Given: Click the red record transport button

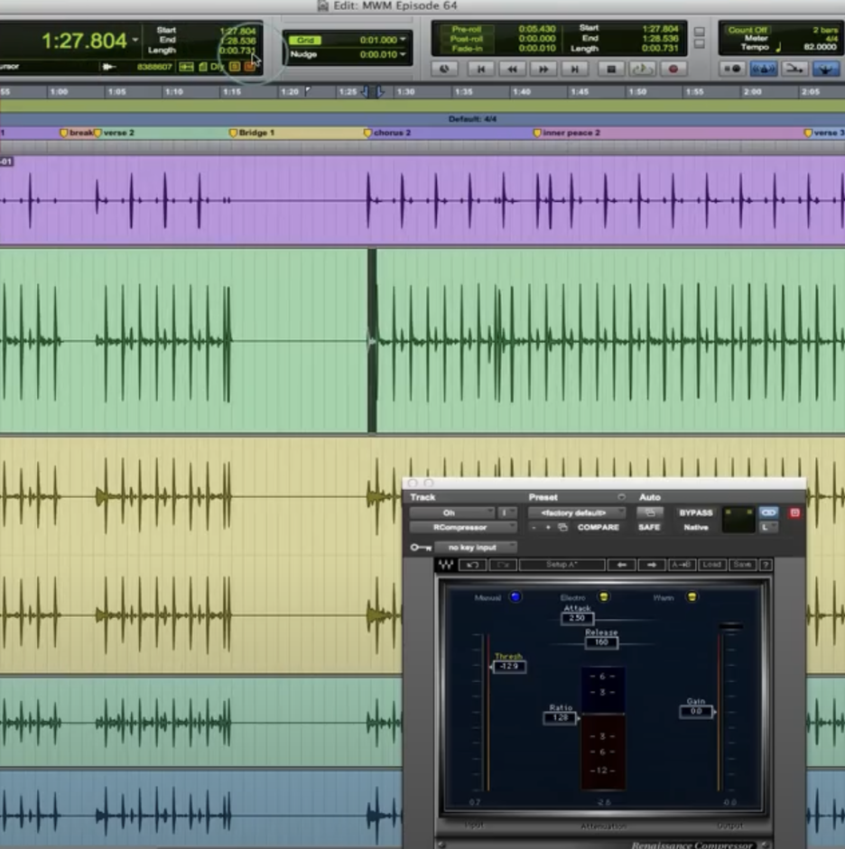Looking at the screenshot, I should click(673, 69).
